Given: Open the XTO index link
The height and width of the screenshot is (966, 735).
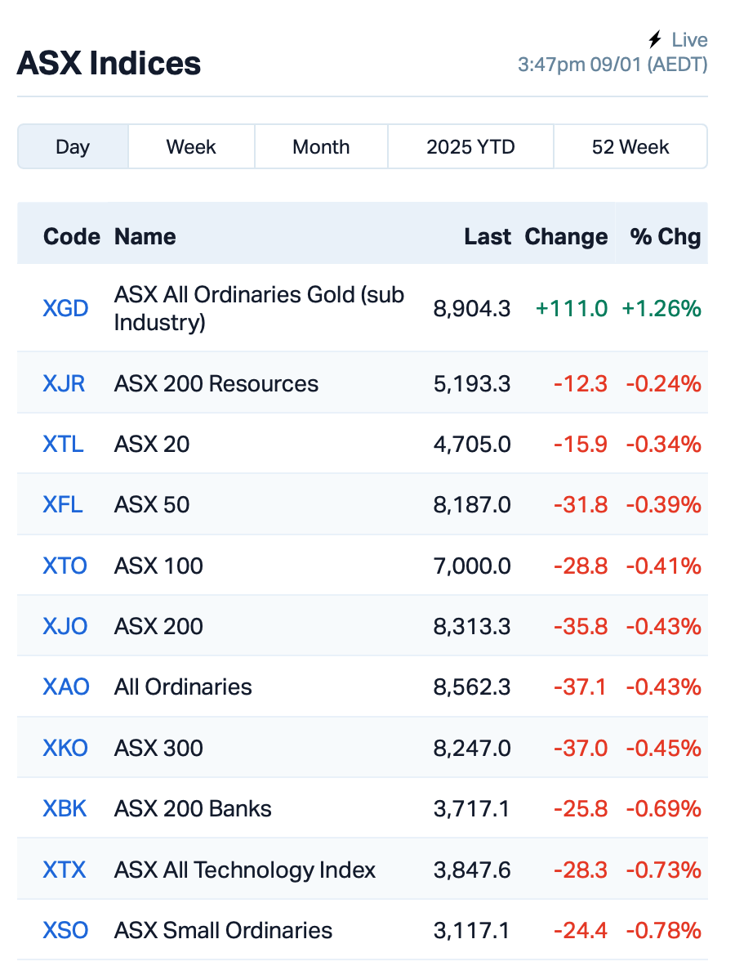Looking at the screenshot, I should pyautogui.click(x=65, y=566).
